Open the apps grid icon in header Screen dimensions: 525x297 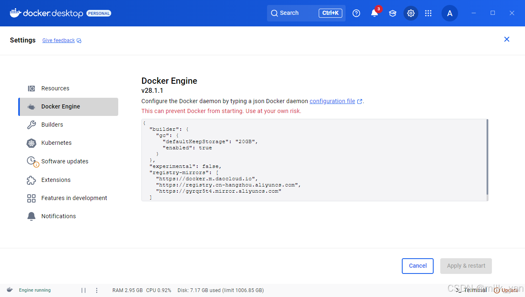tap(428, 13)
